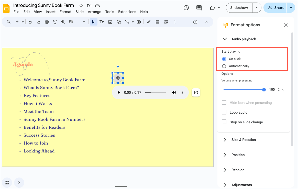Screen dimensions: 298x189
Task: Open border dash options
Action: pyautogui.click(x=166, y=22)
